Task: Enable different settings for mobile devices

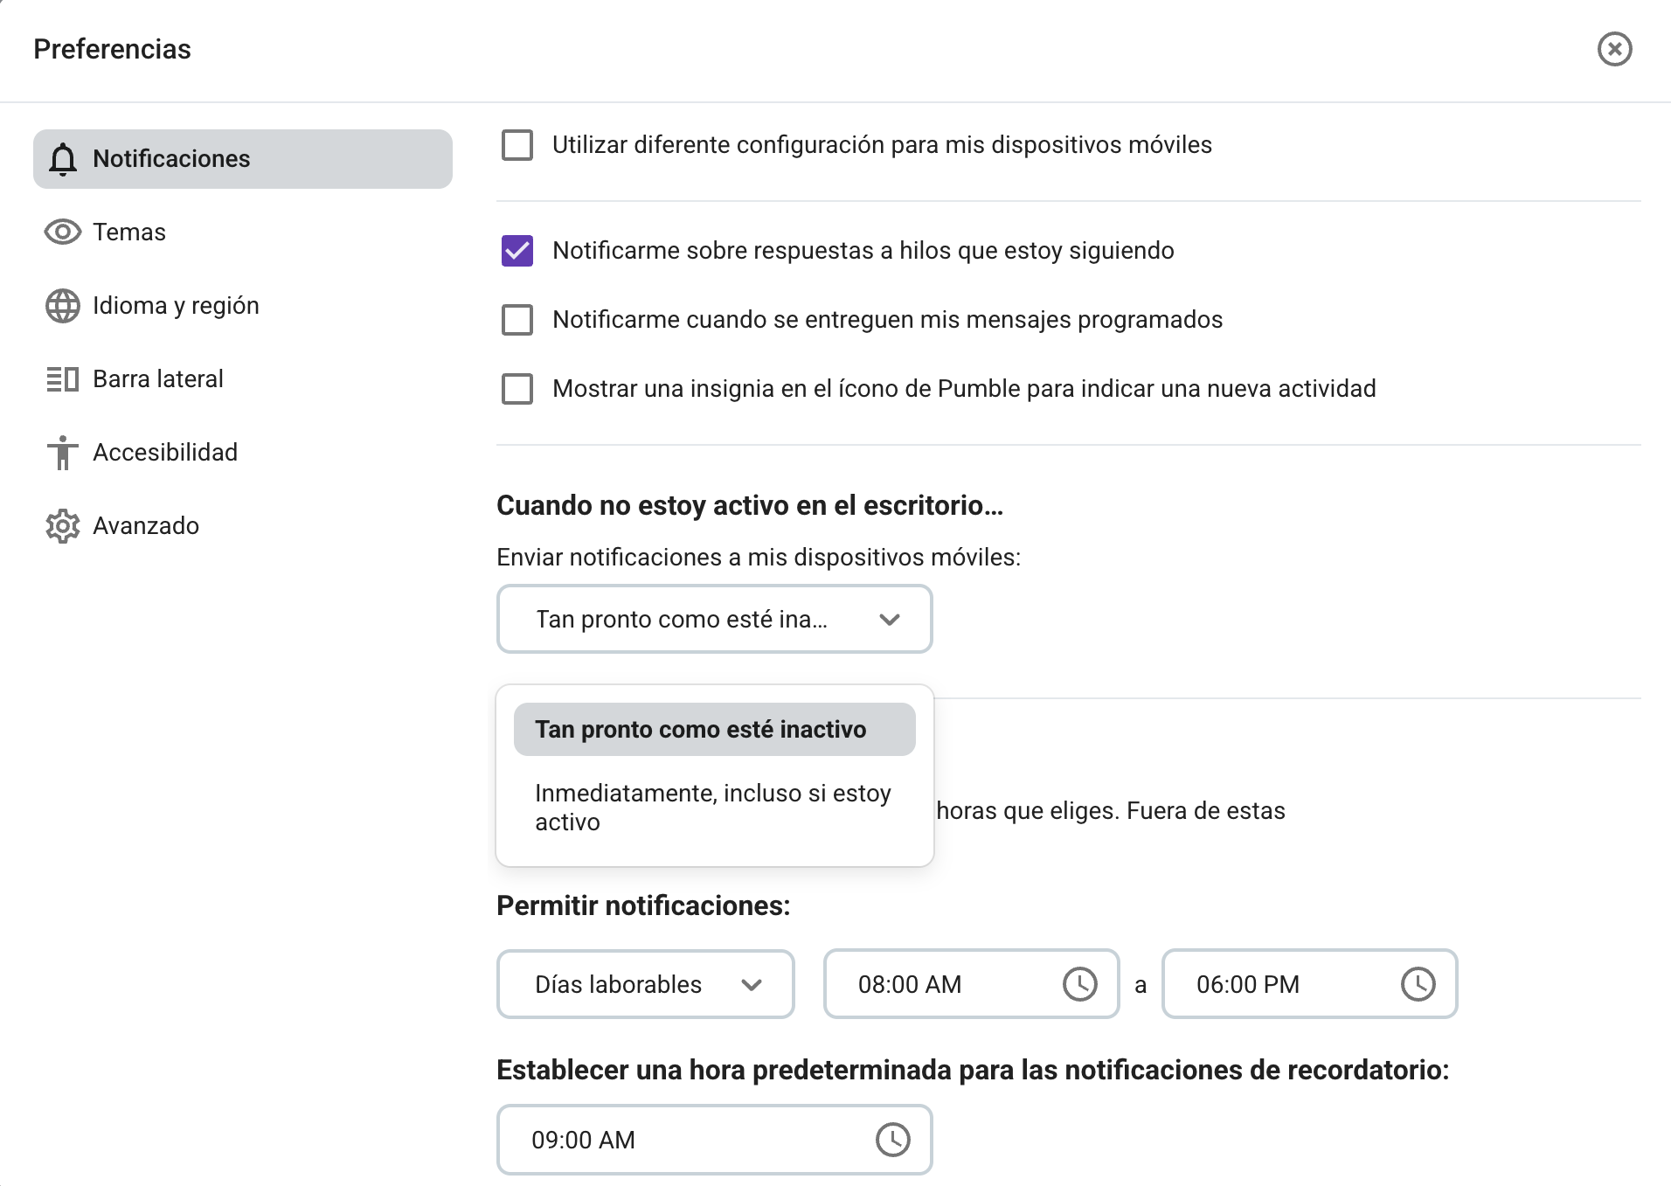Action: point(517,145)
